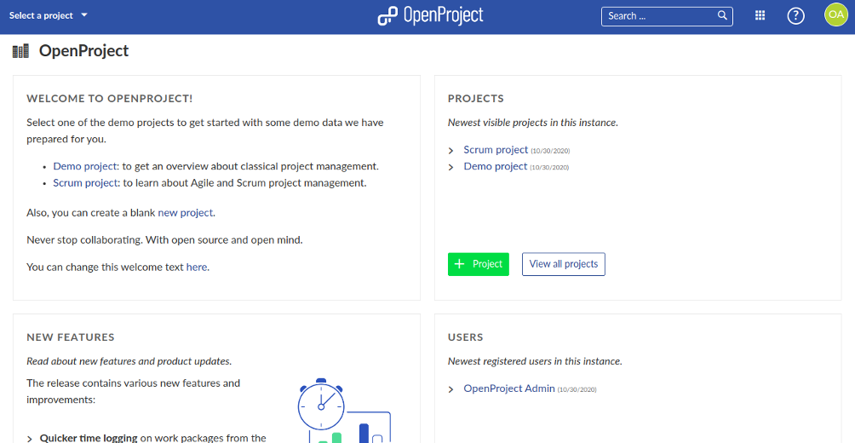The image size is (855, 443).
Task: Open the Select a project dropdown
Action: point(48,15)
